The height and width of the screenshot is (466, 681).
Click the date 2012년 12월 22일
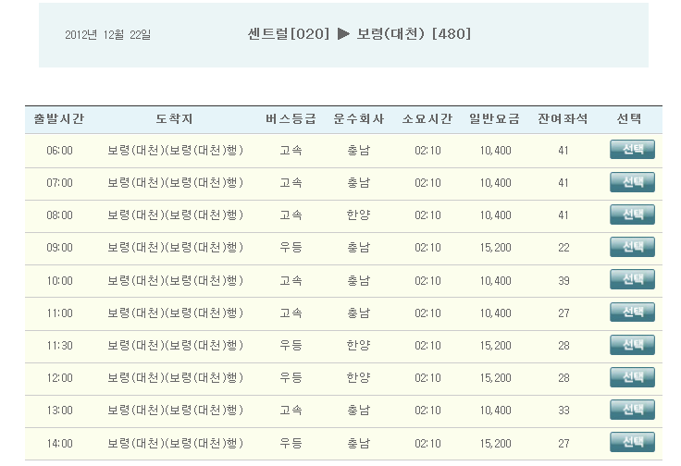[x=107, y=35]
